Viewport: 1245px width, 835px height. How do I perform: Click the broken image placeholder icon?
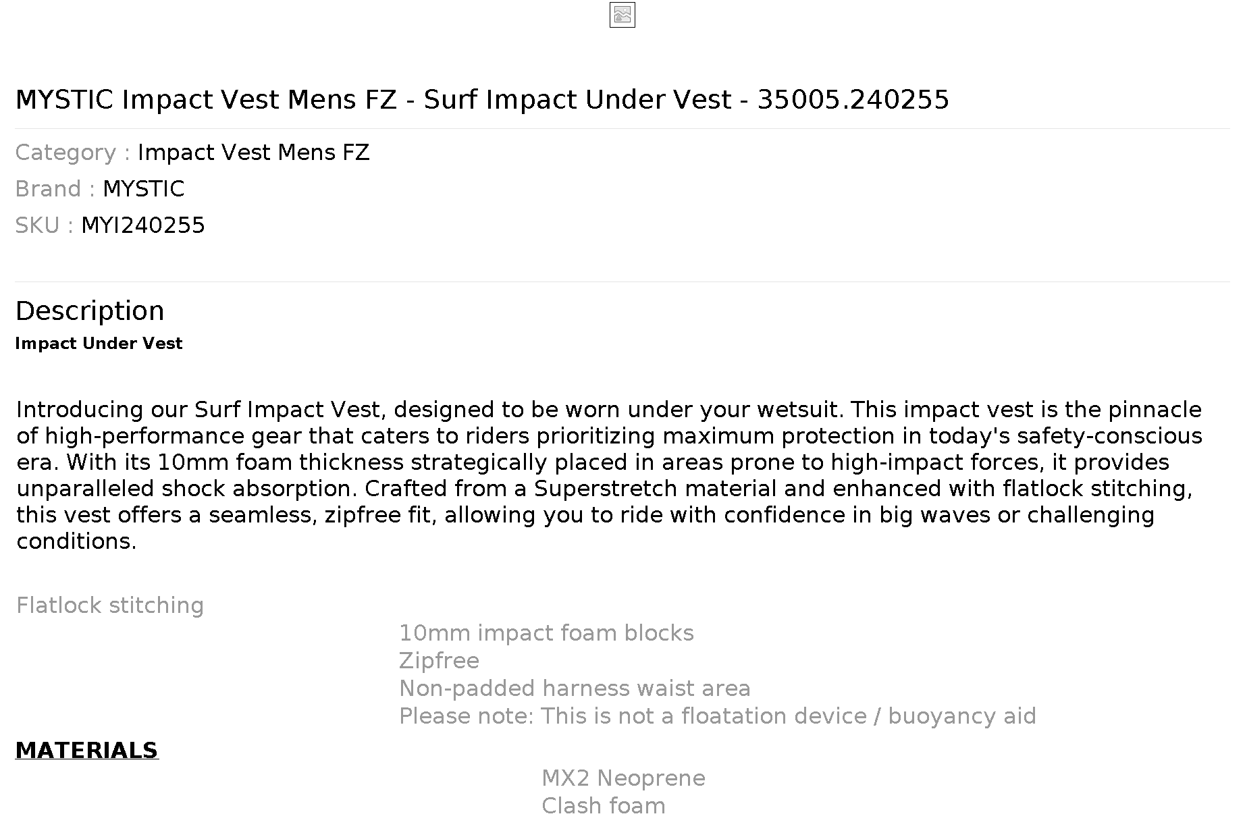pyautogui.click(x=622, y=15)
